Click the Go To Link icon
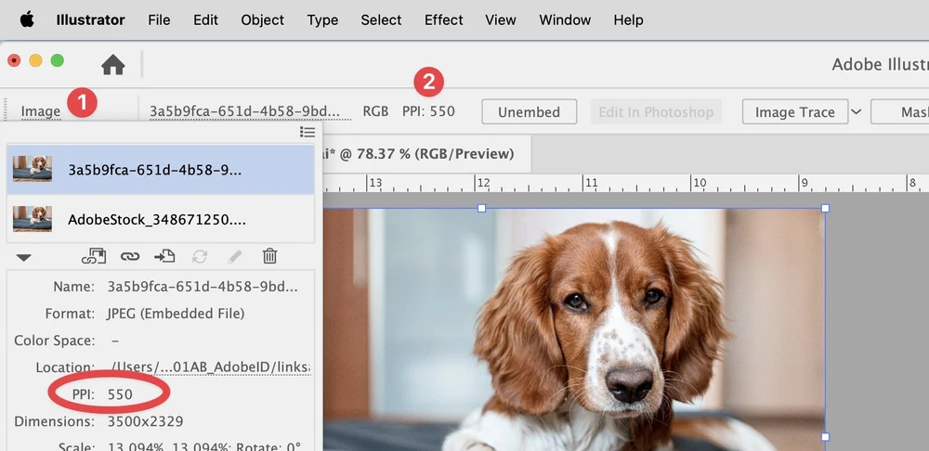The width and height of the screenshot is (929, 451). (x=164, y=256)
